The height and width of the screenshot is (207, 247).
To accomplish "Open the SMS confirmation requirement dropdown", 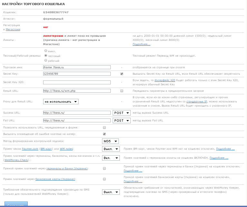I will pos(111,192).
